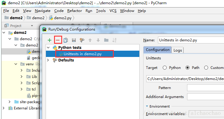224x119 pixels.
Task: Create new folder with the folder icon
Action: [x=106, y=40]
